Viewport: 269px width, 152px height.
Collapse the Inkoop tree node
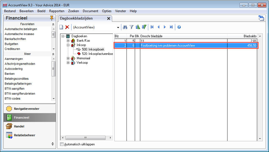click(68, 45)
